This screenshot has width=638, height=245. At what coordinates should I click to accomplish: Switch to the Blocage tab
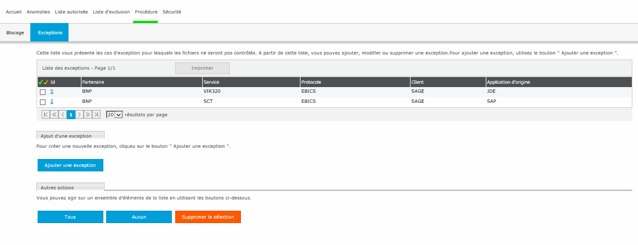tap(15, 33)
